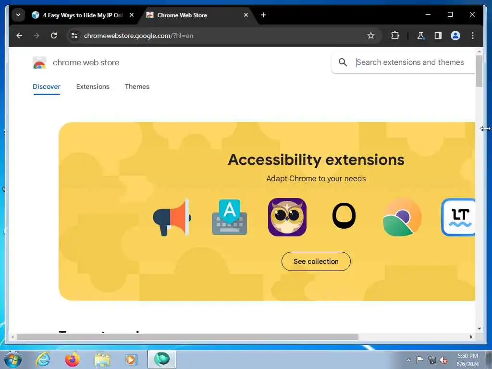492x369 pixels.
Task: Click 'Accessibility extensions' banner heading
Action: (316, 160)
